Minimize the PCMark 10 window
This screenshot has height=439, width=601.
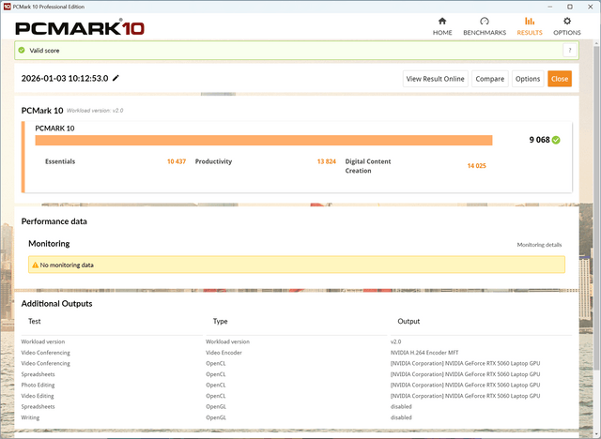pyautogui.click(x=550, y=7)
